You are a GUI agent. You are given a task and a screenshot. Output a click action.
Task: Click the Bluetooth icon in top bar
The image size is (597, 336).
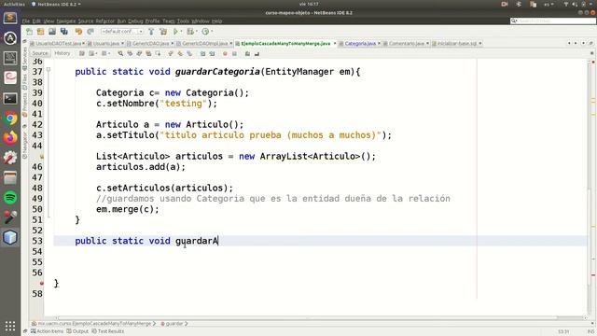(519, 4)
